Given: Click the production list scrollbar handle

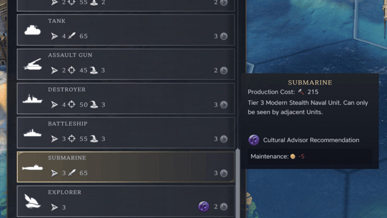Looking at the screenshot, I should 238,183.
